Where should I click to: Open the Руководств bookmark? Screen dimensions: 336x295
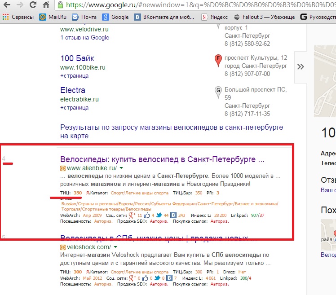(x=318, y=17)
